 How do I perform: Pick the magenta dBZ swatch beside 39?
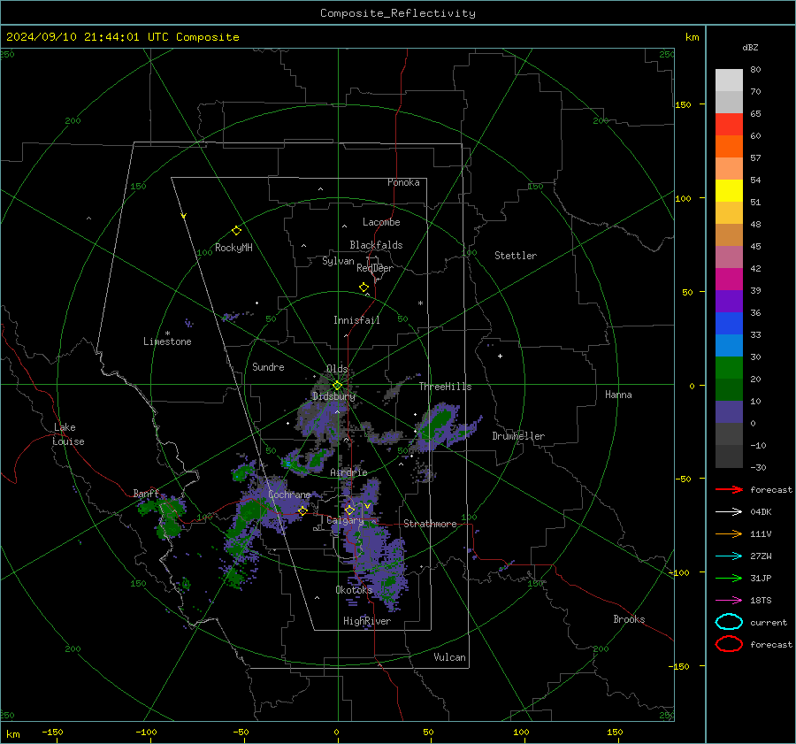coord(729,279)
